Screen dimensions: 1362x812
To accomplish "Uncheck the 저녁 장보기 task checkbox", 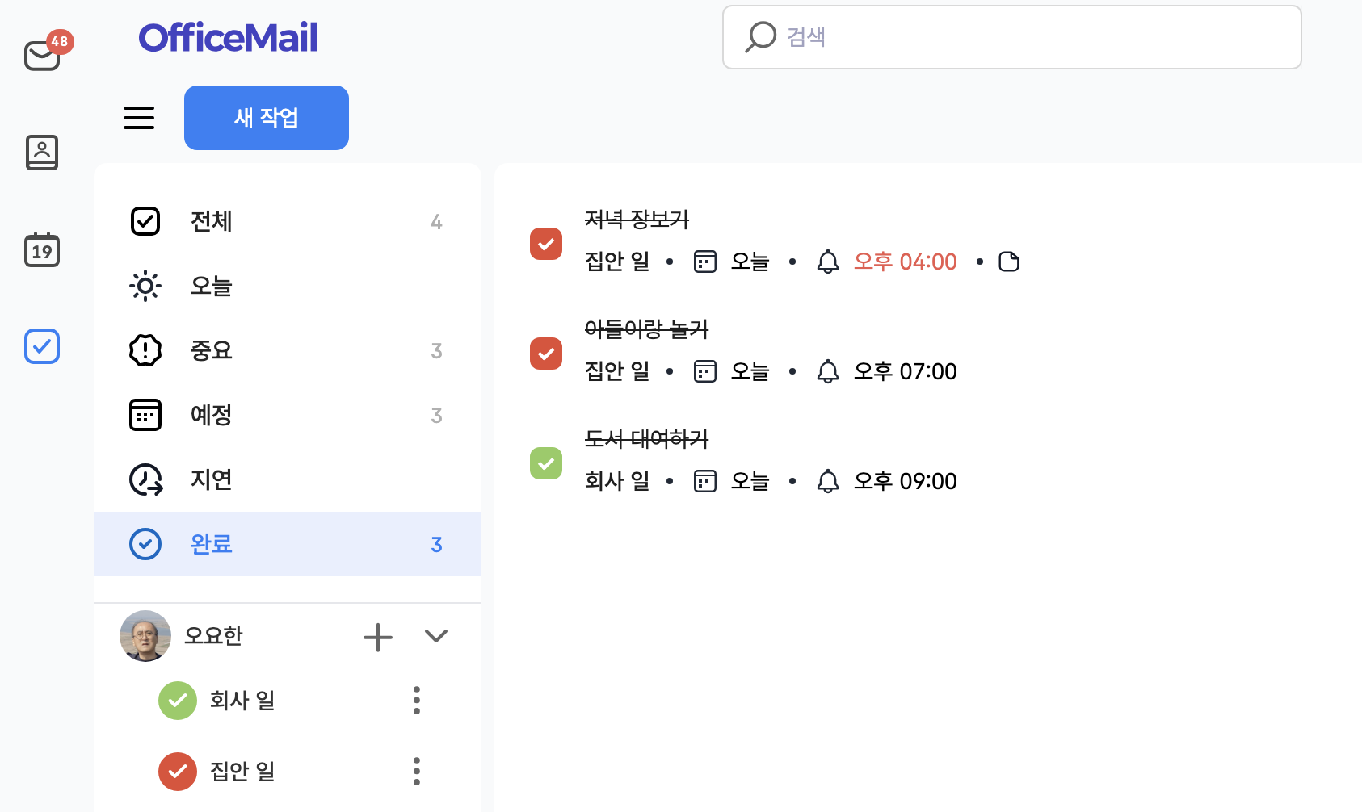I will tap(546, 244).
